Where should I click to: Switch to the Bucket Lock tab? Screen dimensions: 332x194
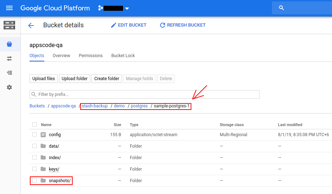123,56
